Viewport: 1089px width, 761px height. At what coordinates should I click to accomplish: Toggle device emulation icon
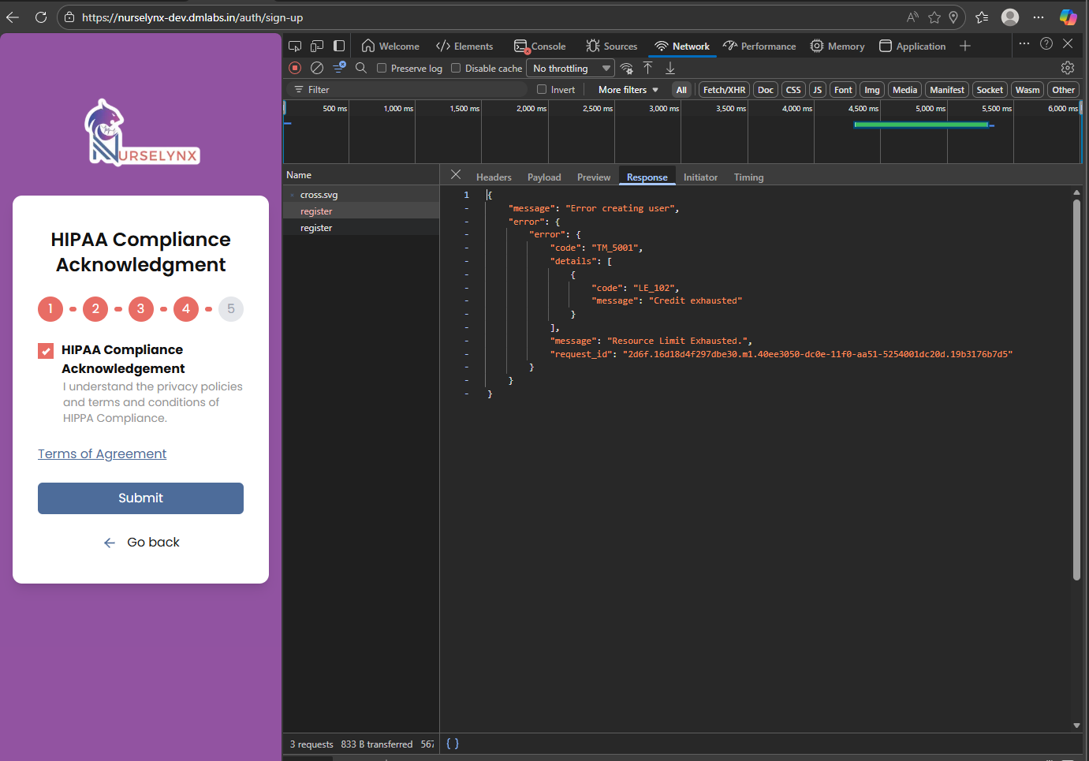click(x=317, y=47)
